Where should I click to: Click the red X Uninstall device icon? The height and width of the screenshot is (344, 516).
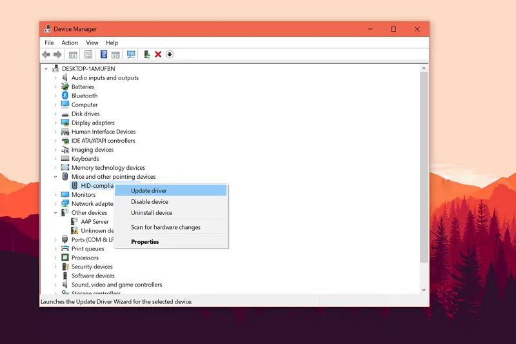pos(158,54)
